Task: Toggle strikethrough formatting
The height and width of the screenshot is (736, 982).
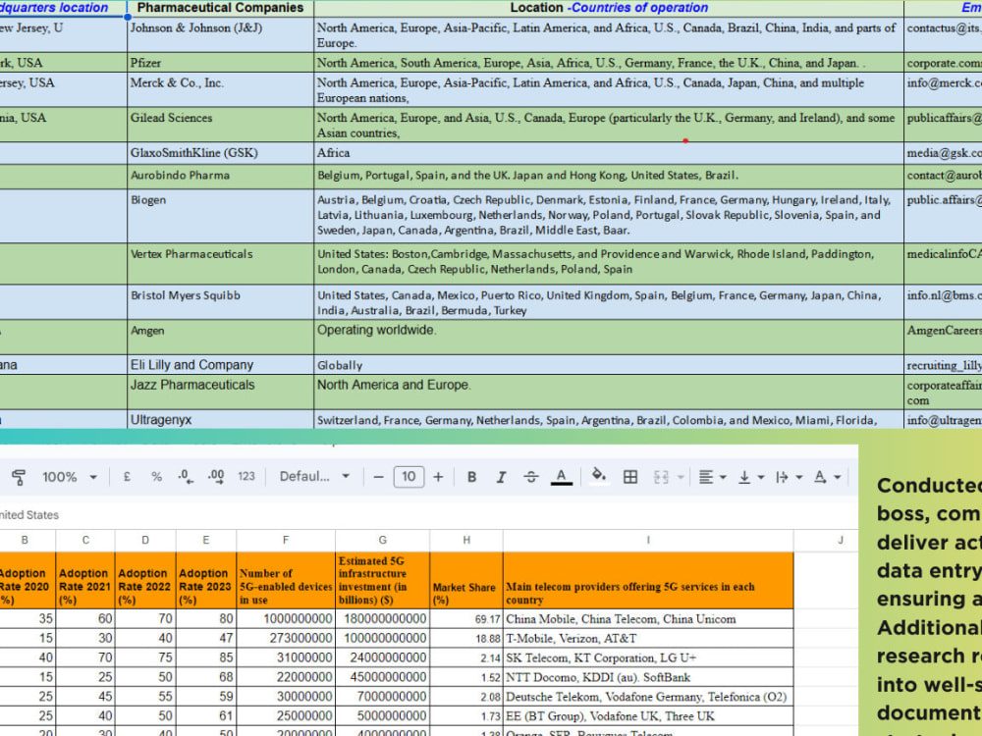Action: click(x=531, y=477)
